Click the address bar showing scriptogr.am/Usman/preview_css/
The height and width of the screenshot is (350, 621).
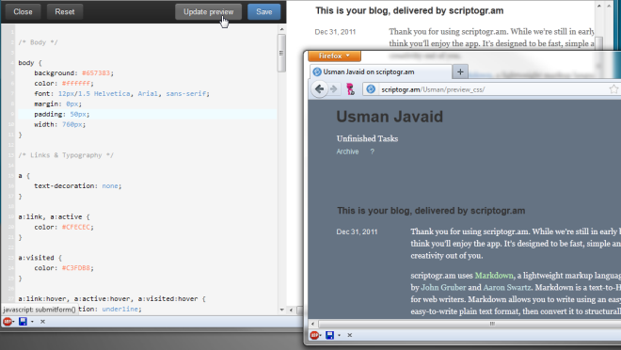point(491,89)
